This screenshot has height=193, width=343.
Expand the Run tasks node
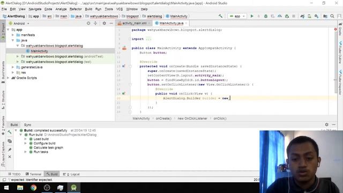tap(26, 152)
